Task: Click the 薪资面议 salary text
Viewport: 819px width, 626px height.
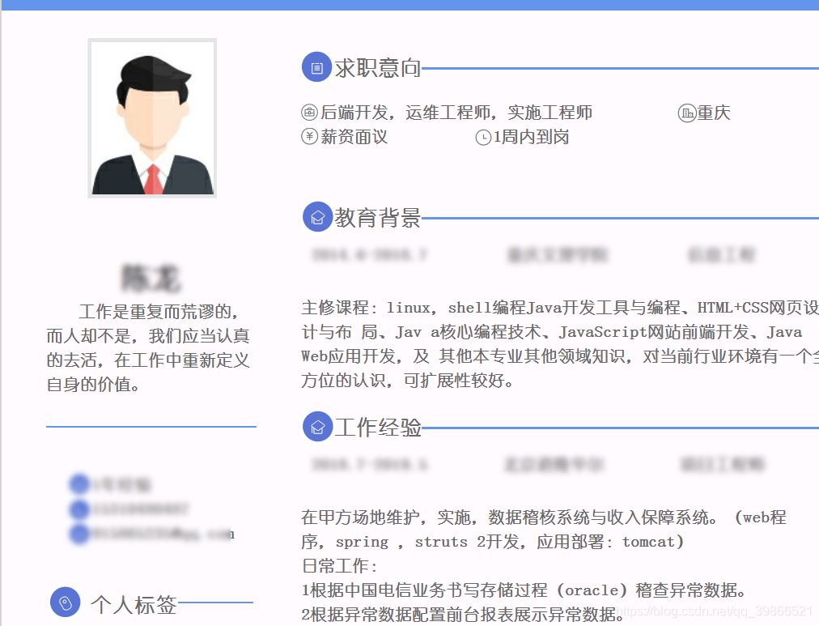Action: [354, 137]
